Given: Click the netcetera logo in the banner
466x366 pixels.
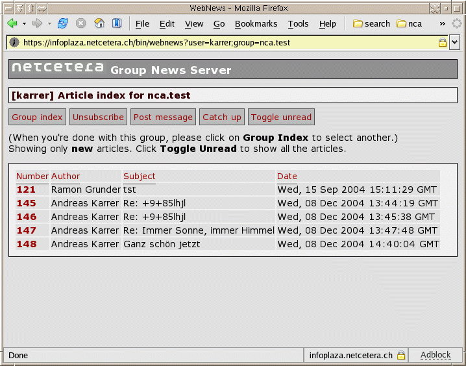Looking at the screenshot, I should pos(58,67).
